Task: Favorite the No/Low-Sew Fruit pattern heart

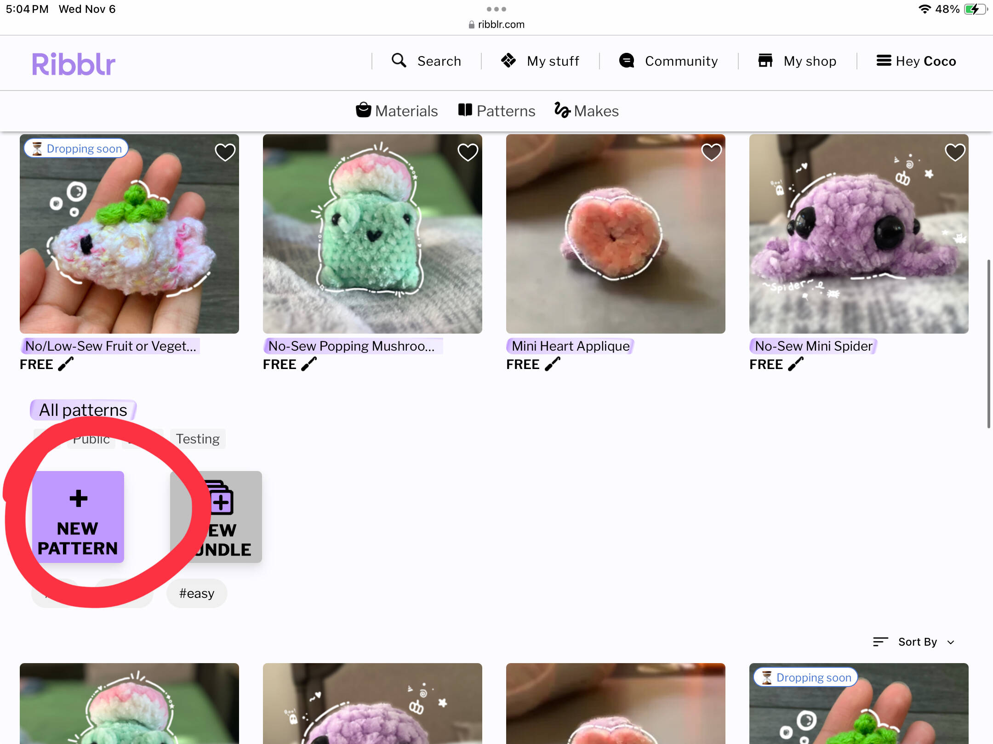Action: [x=225, y=152]
